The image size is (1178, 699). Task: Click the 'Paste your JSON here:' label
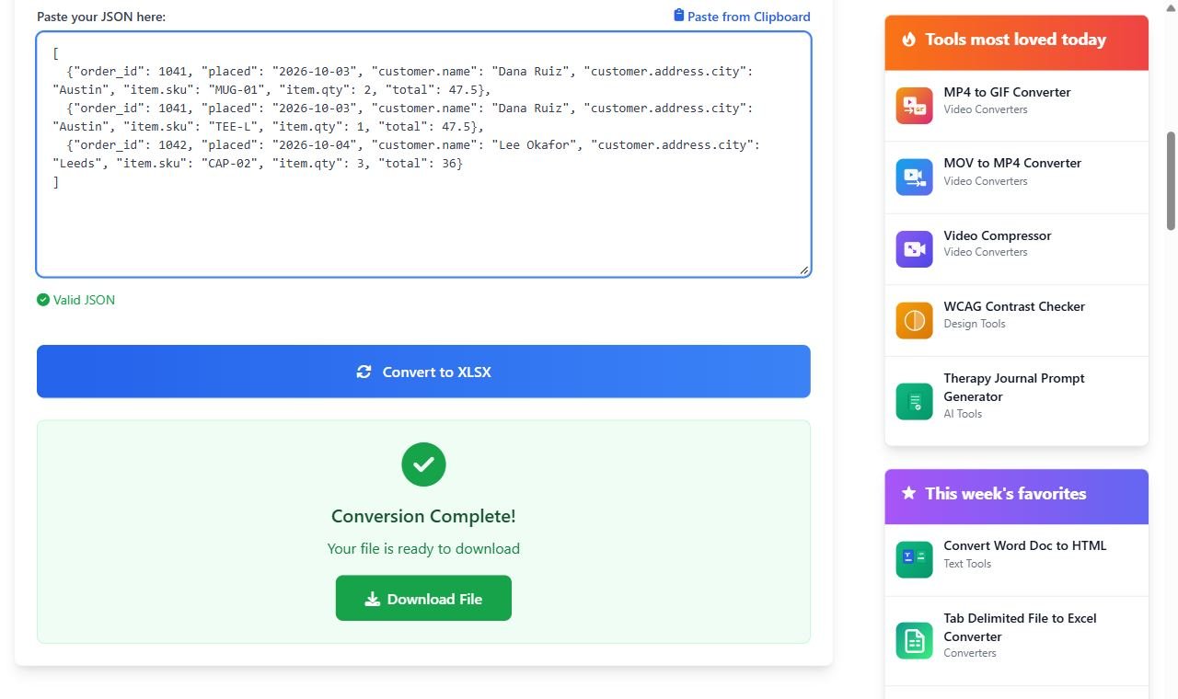click(101, 17)
